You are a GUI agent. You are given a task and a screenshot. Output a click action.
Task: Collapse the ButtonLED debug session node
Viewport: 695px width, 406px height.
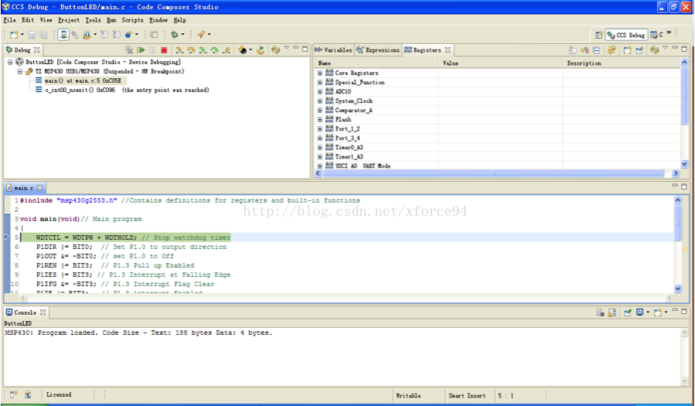(x=11, y=62)
